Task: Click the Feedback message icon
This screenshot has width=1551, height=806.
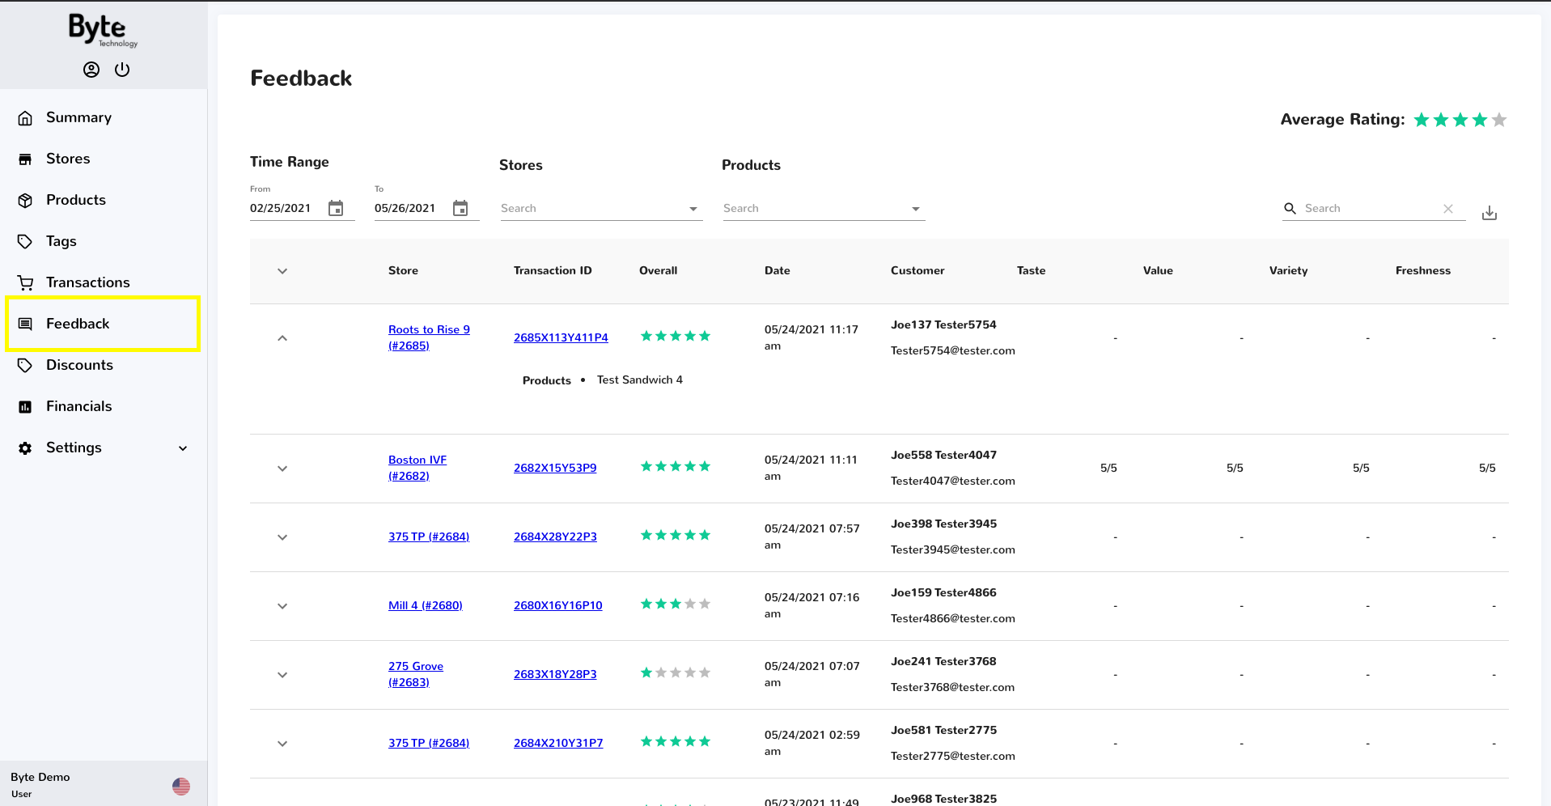Action: [x=25, y=325]
